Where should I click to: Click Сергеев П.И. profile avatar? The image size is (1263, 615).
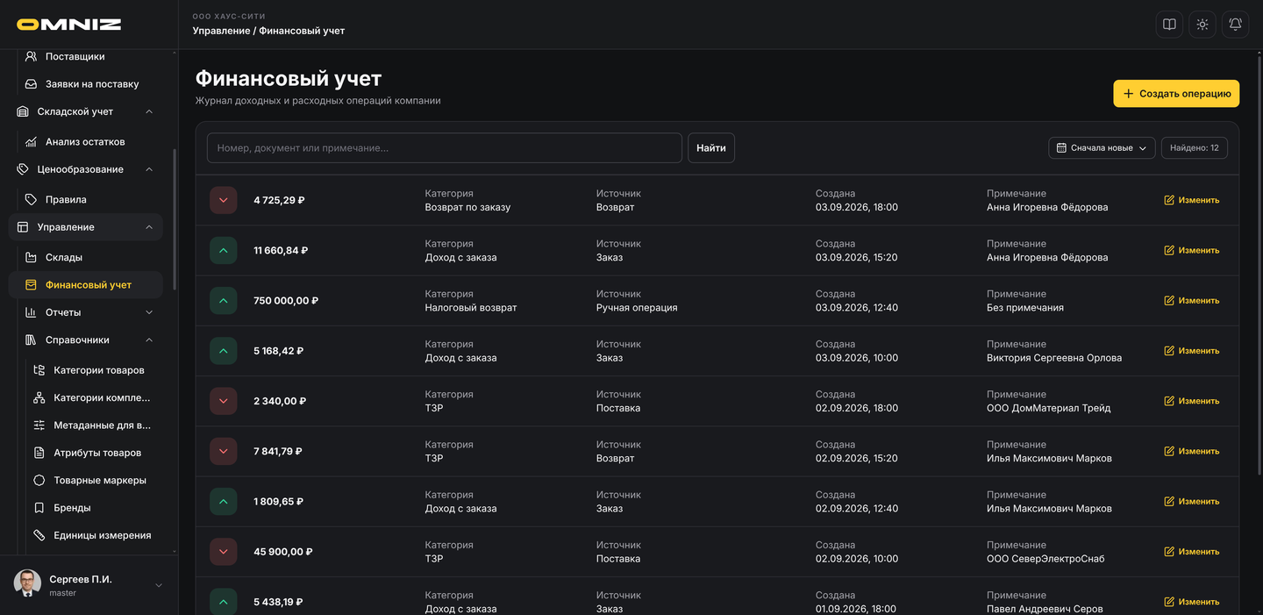pyautogui.click(x=27, y=584)
